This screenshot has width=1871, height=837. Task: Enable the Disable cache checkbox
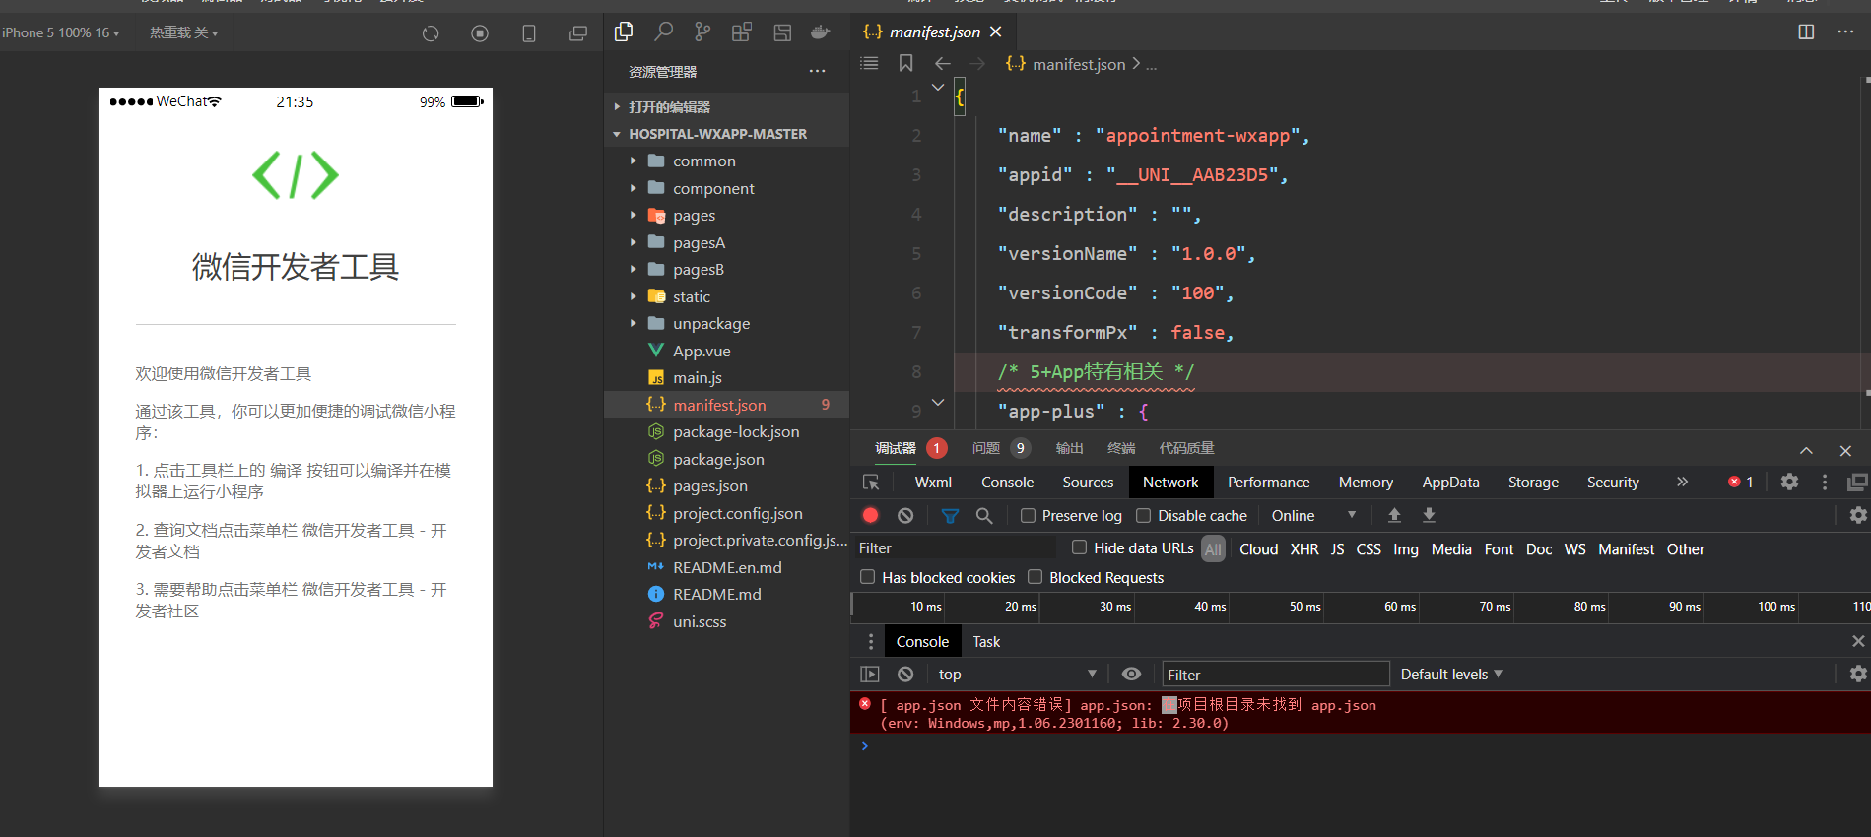pyautogui.click(x=1143, y=515)
